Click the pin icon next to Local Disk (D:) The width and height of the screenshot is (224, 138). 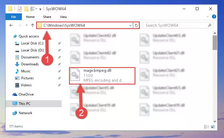(x=59, y=50)
